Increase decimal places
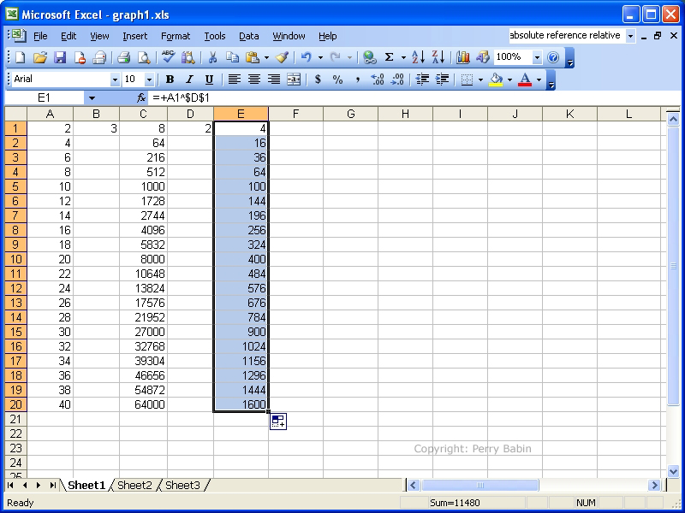This screenshot has height=513, width=685. (x=377, y=80)
